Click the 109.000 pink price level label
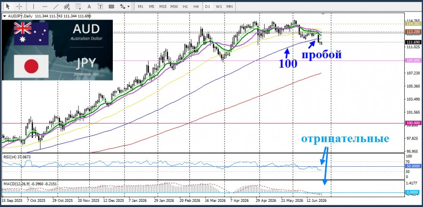This screenshot has width=423, height=207. pyautogui.click(x=412, y=60)
